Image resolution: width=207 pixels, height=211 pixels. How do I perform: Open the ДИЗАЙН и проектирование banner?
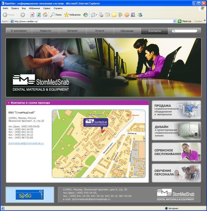[x=176, y=131]
